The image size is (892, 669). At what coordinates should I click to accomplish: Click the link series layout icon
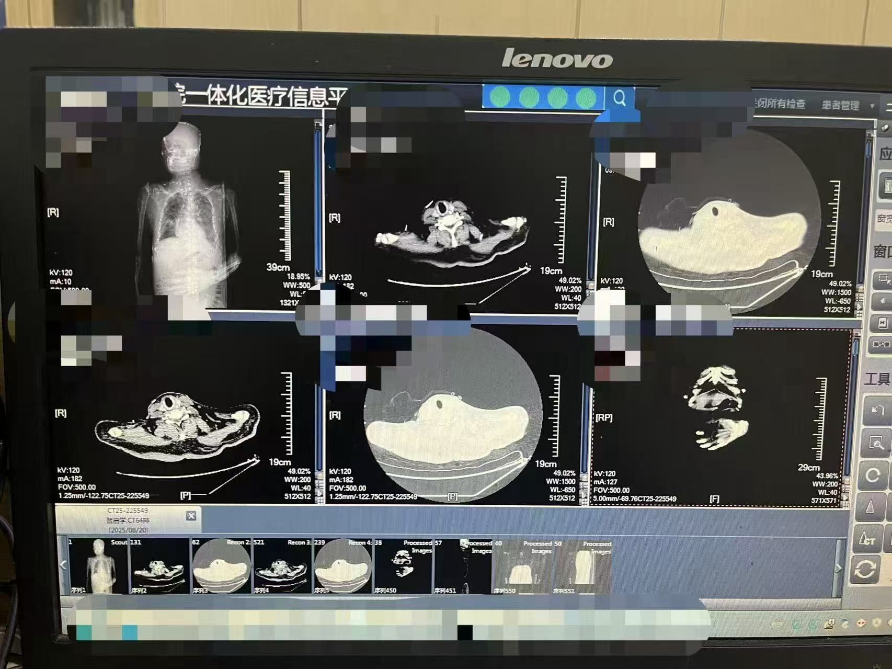click(x=880, y=344)
